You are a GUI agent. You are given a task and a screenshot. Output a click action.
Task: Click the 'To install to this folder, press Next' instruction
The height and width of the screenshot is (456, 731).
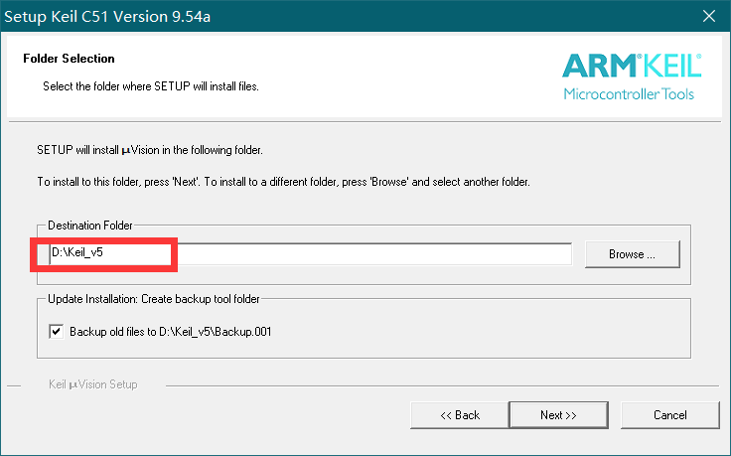click(283, 182)
